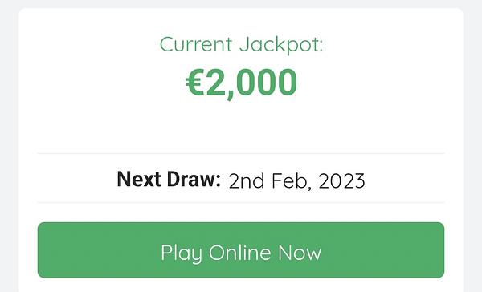Click the year 2023 in the draw date
The height and width of the screenshot is (292, 482).
tap(342, 180)
